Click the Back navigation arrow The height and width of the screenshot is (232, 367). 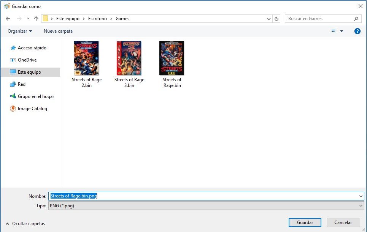8,19
